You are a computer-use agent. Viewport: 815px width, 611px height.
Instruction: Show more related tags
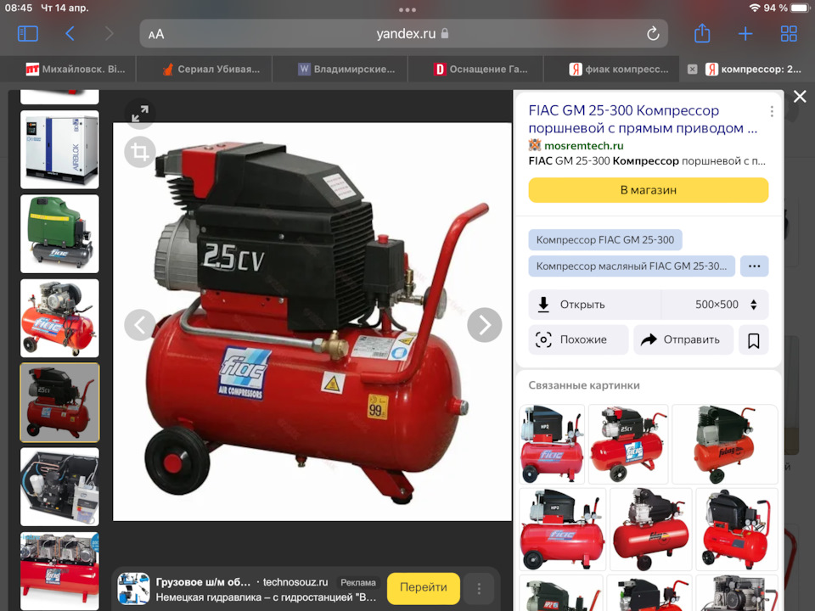tap(754, 266)
